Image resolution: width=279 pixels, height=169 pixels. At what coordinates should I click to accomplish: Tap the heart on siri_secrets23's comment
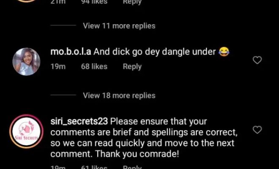pyautogui.click(x=257, y=130)
